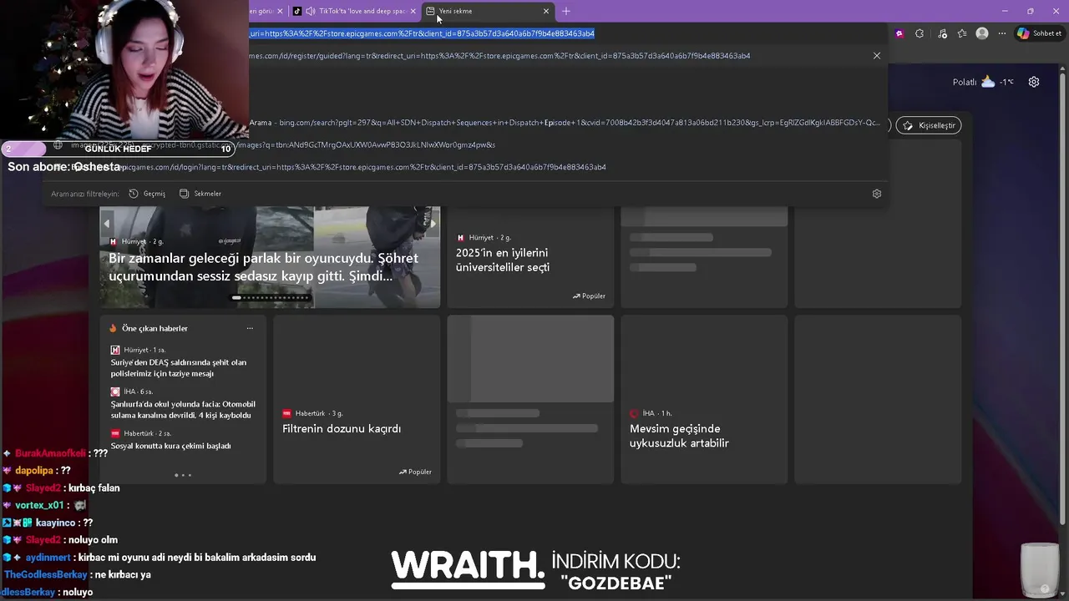
Task: Open 'Şanlıurfa'da okul yolunda facia' news item
Action: click(x=181, y=410)
